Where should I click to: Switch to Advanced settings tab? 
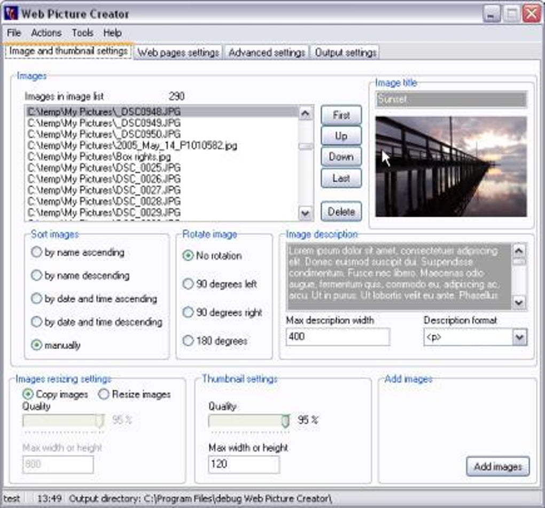tap(267, 52)
